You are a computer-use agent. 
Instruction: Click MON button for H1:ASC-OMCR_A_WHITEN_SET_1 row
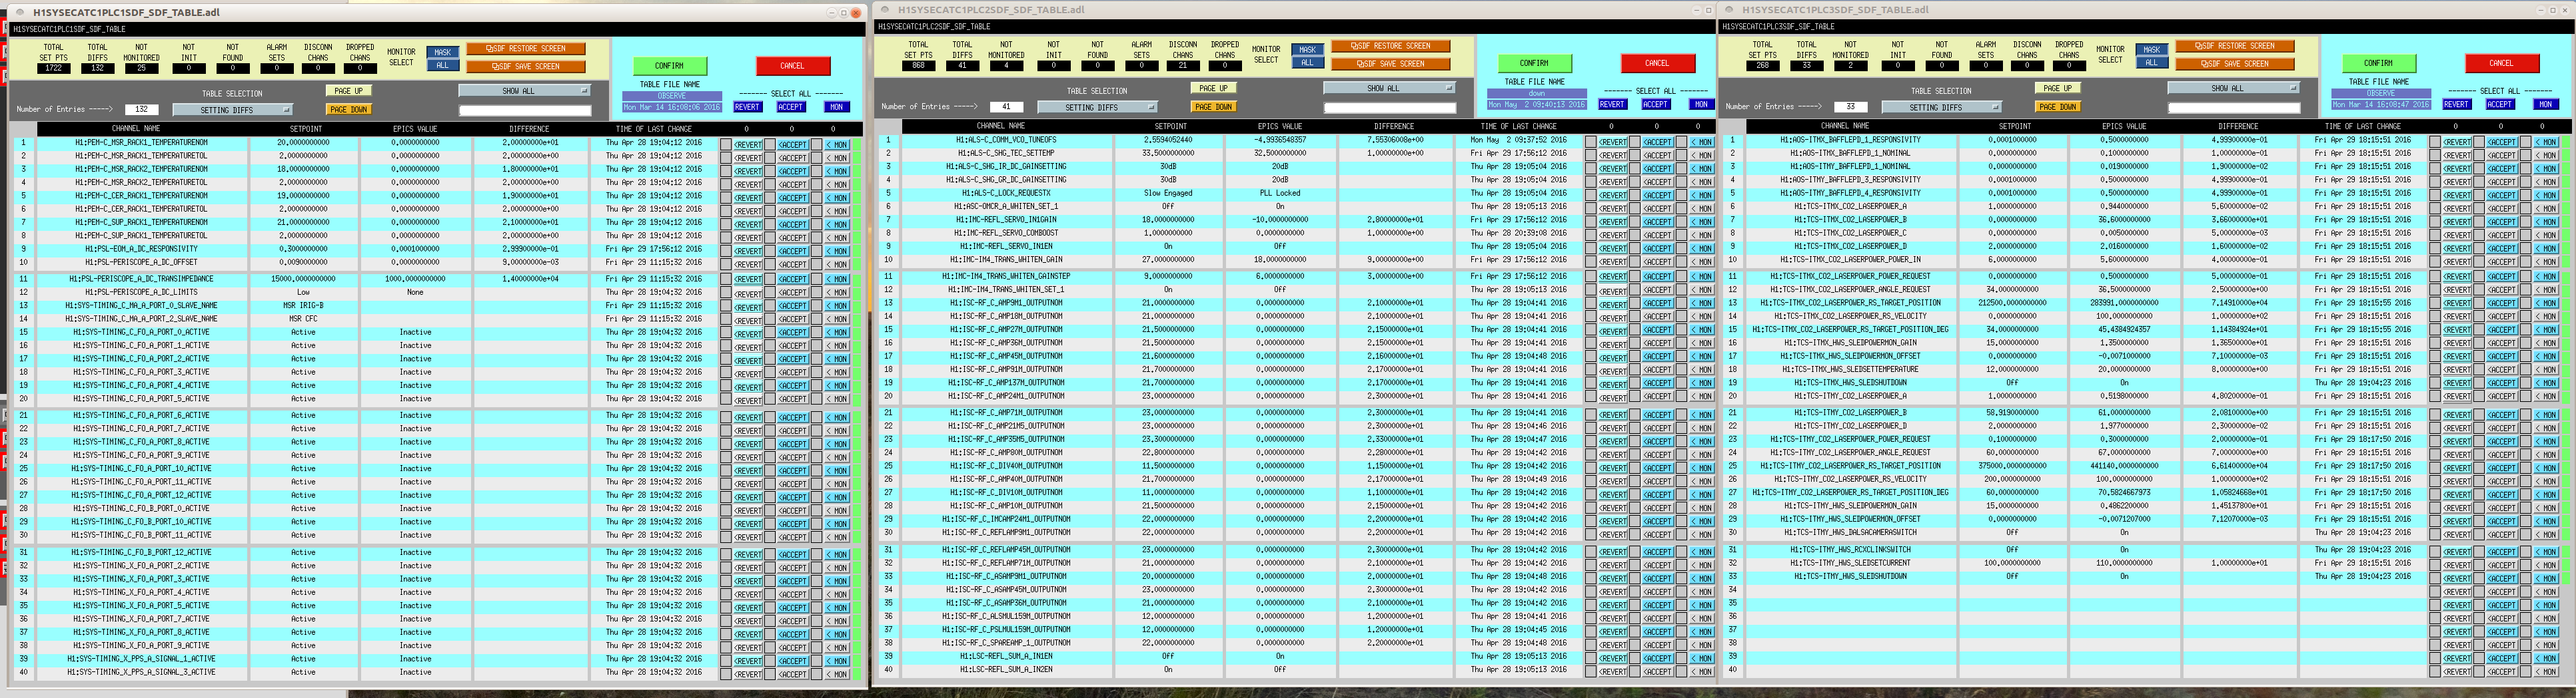(x=1702, y=208)
